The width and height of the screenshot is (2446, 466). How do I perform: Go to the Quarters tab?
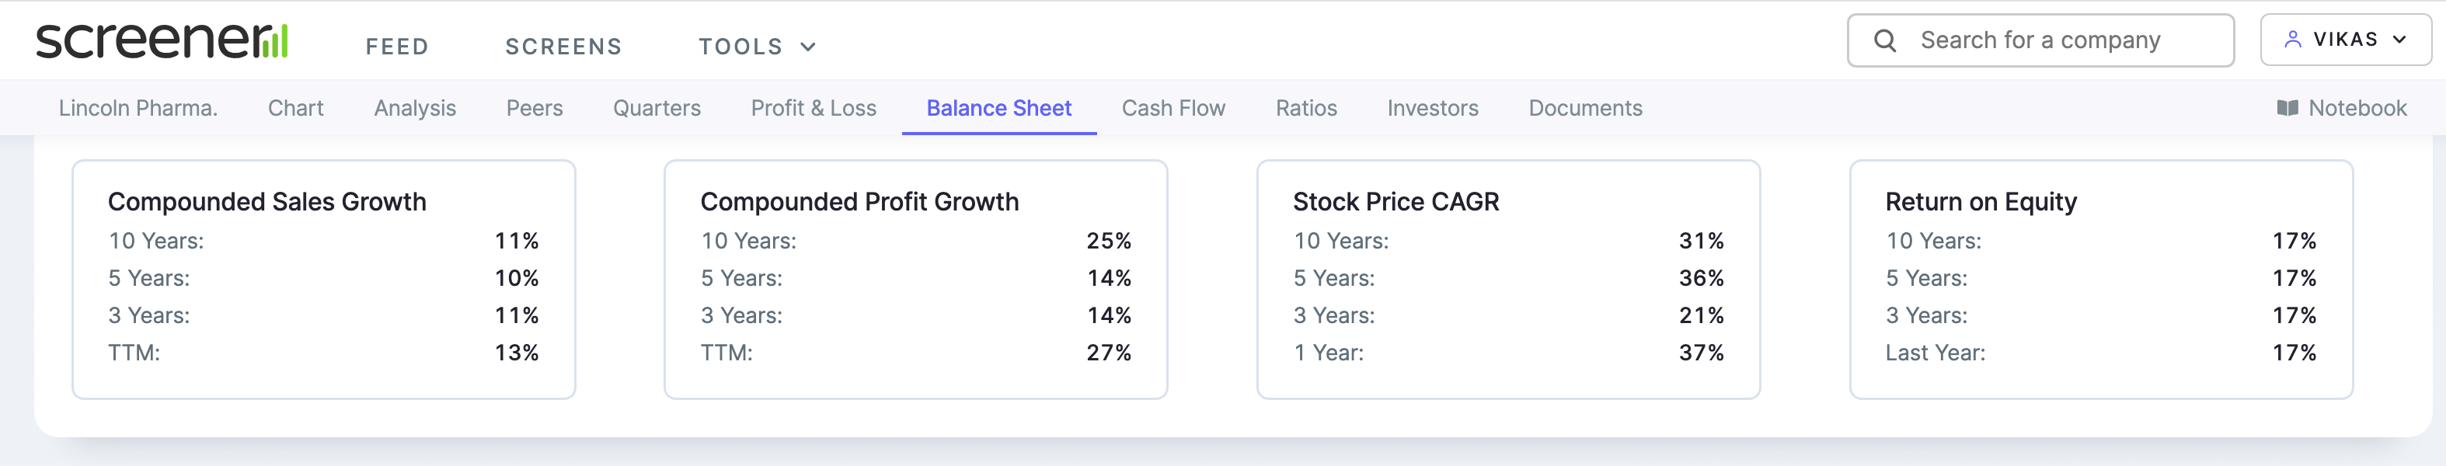[657, 108]
